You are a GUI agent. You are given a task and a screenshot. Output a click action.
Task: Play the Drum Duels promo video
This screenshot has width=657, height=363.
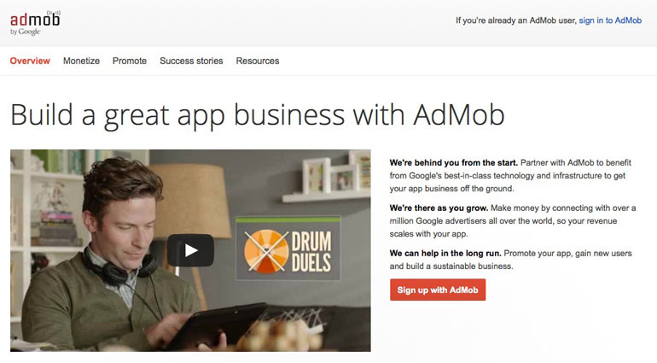(190, 250)
